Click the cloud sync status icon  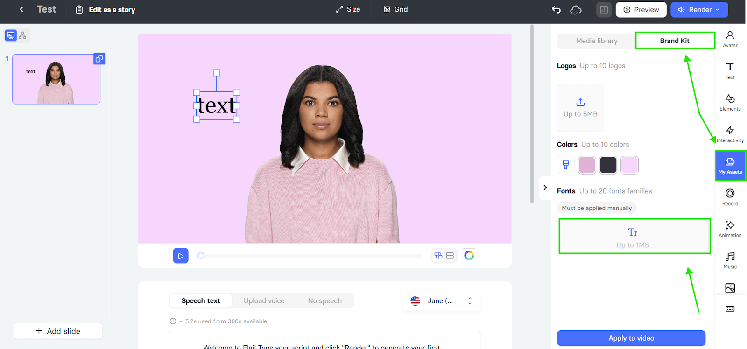(x=576, y=10)
